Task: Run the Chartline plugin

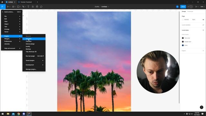Action: click(x=34, y=41)
